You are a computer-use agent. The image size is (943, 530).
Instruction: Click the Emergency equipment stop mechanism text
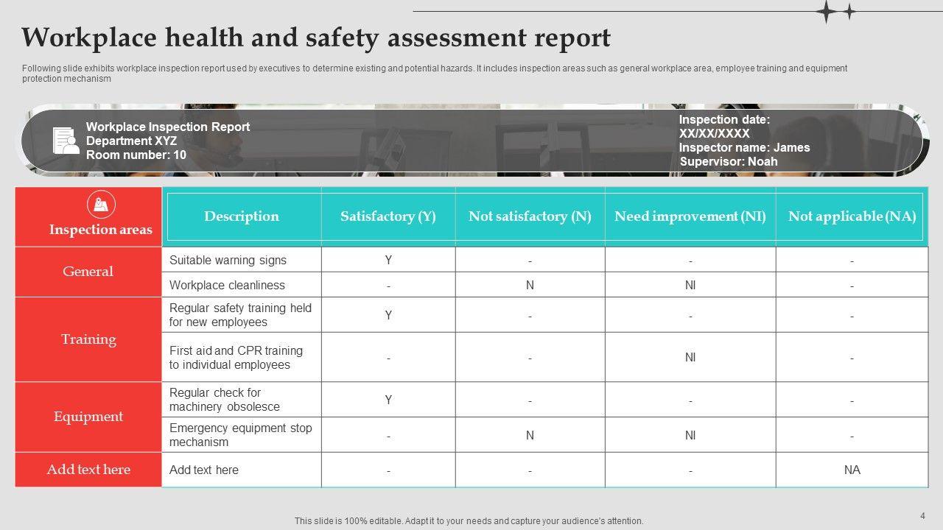(240, 435)
